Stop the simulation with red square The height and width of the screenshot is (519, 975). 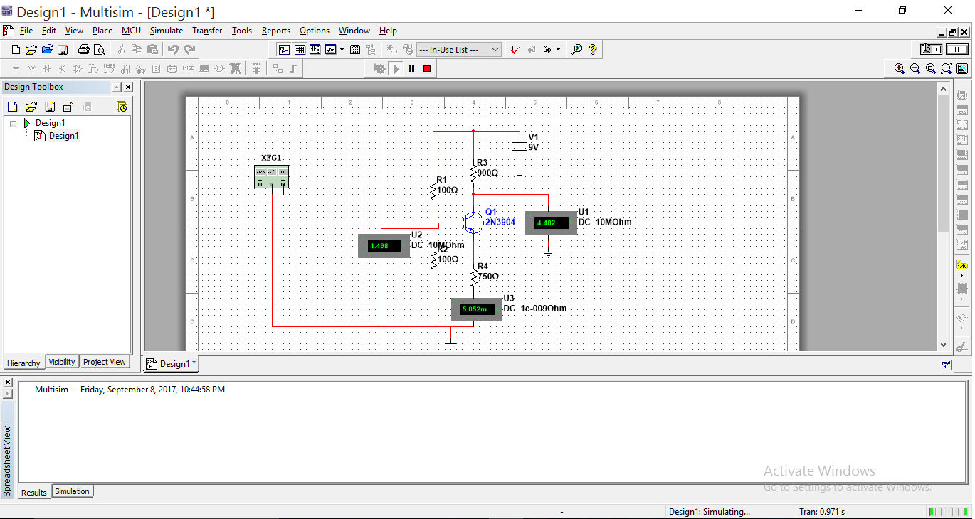point(427,69)
